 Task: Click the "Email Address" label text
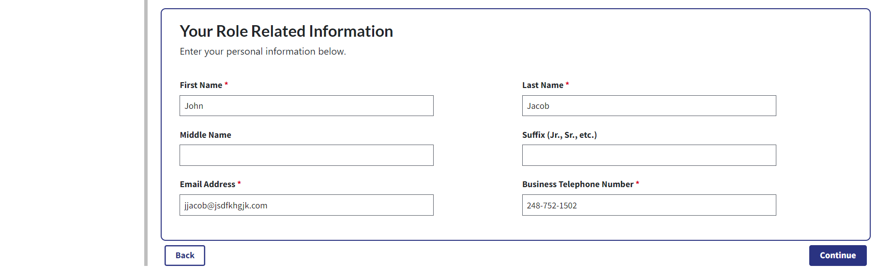[x=207, y=184]
